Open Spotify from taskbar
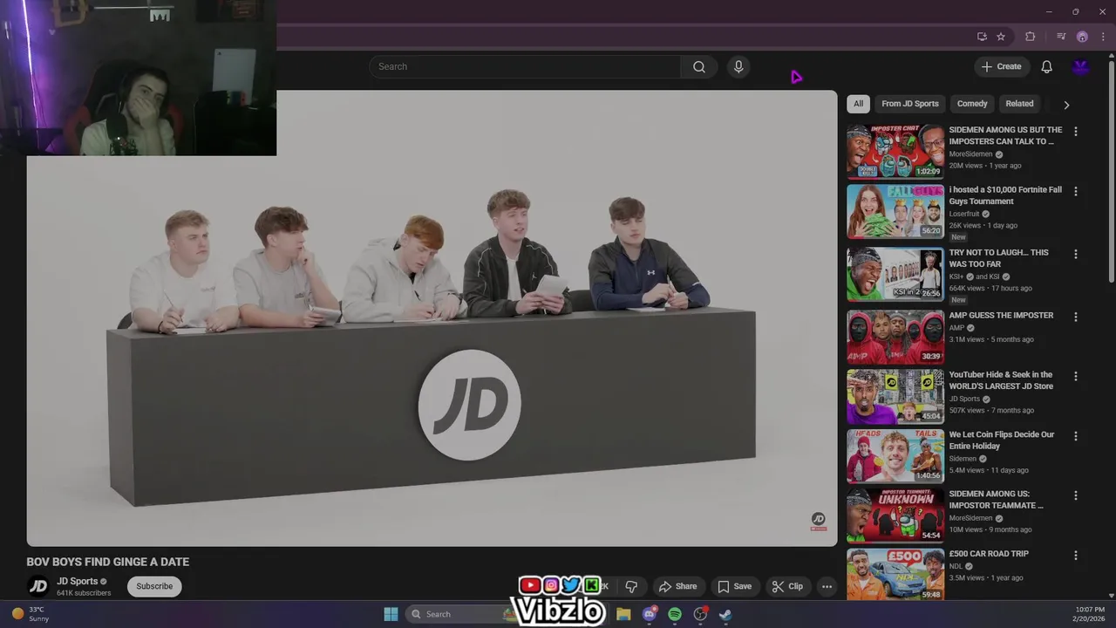This screenshot has height=628, width=1116. (675, 614)
